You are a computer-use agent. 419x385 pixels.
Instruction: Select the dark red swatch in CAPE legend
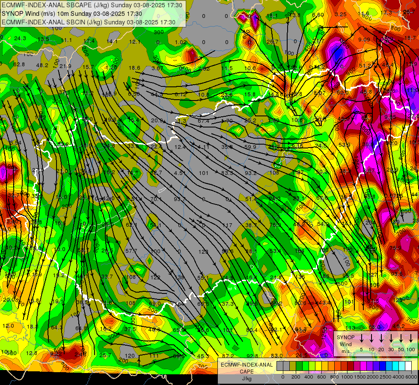351,366
